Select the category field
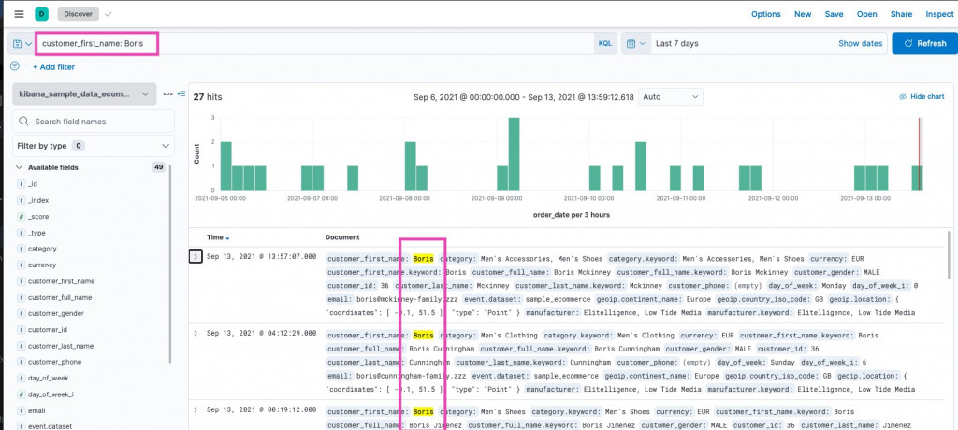This screenshot has height=430, width=958. coord(42,249)
